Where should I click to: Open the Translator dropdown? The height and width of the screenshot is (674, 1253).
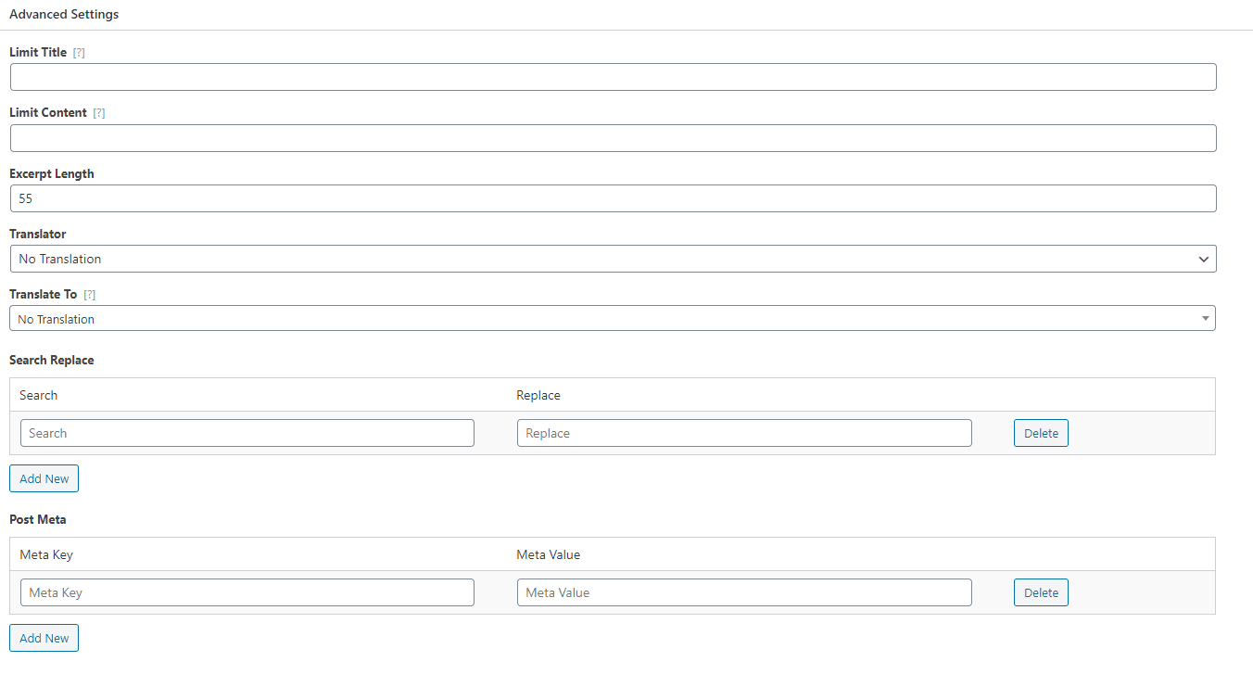pos(612,259)
